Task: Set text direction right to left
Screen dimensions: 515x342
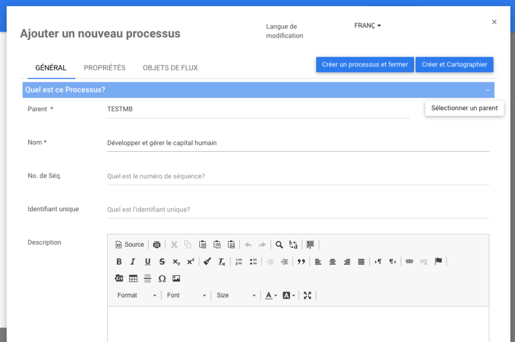Action: click(x=392, y=262)
